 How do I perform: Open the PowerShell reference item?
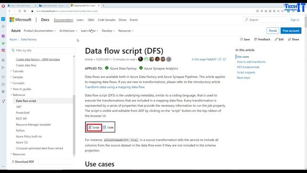23,113
